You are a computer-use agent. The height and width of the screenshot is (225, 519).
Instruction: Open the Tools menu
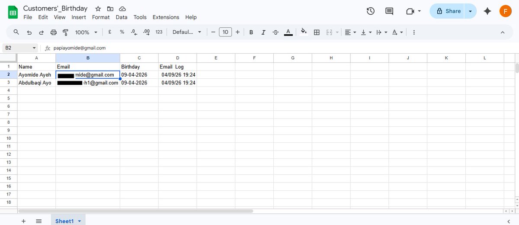point(140,17)
